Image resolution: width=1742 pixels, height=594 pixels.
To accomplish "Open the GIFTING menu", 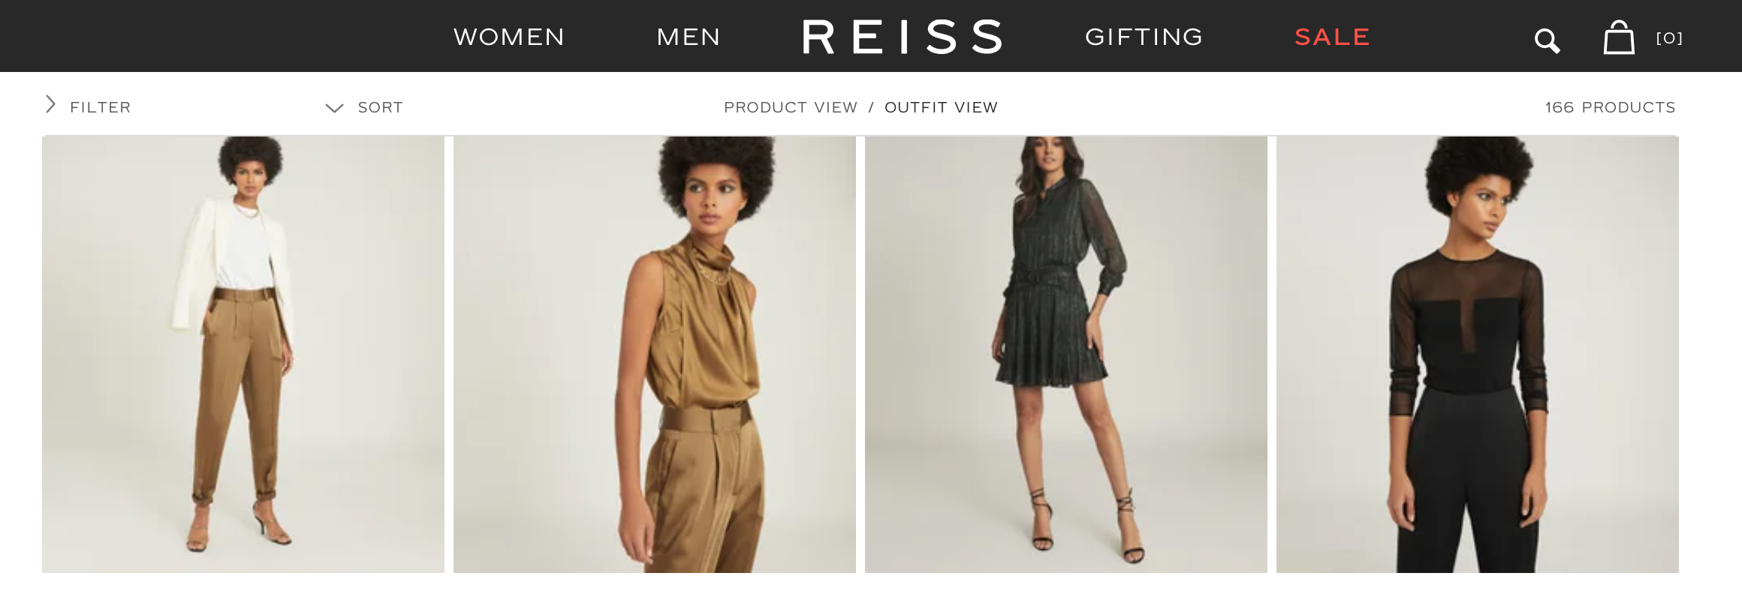I will point(1144,37).
